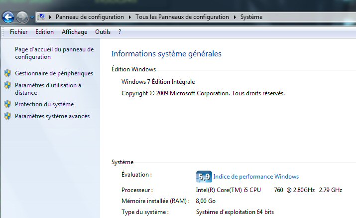Open the Outils menu
The height and width of the screenshot is (218, 356).
103,32
